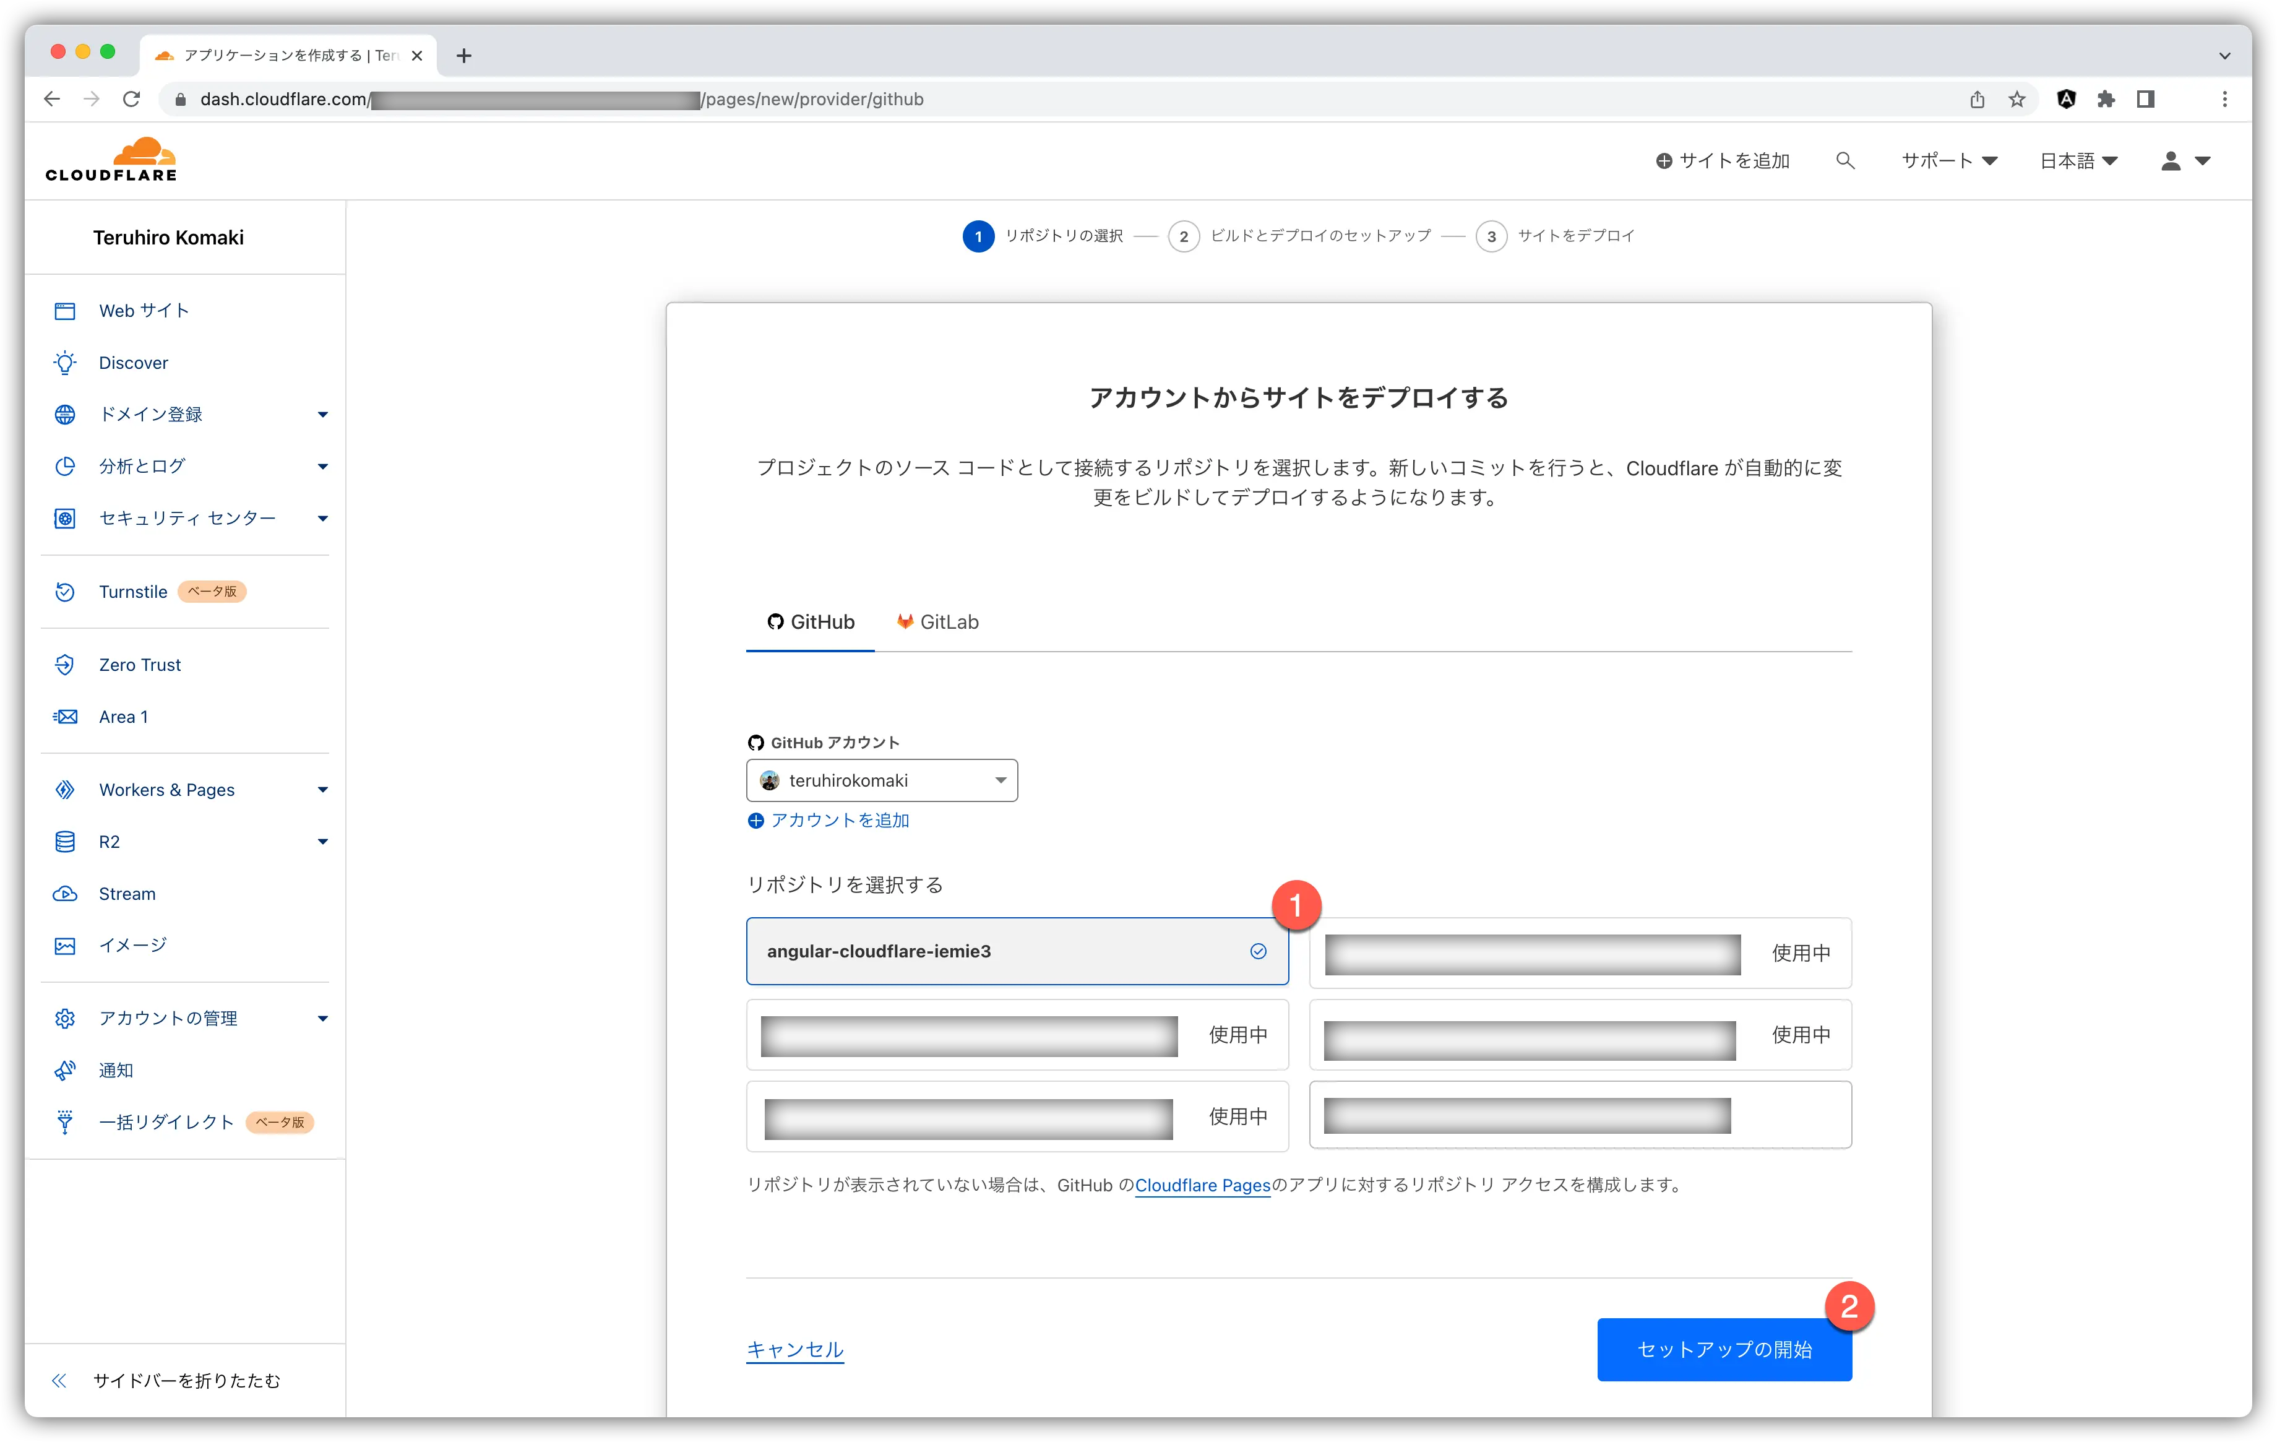Open the イメージ section in sidebar
Image resolution: width=2277 pixels, height=1442 pixels.
131,944
